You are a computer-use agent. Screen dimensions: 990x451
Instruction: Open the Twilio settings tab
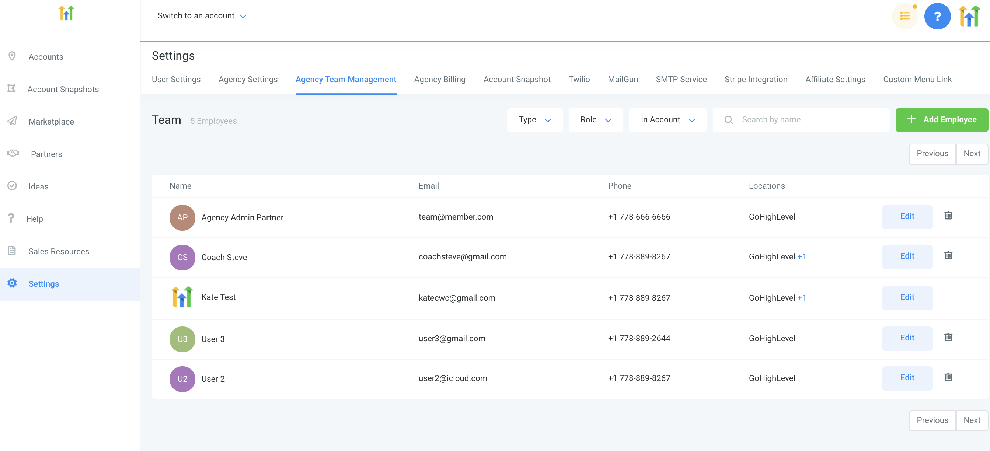pos(578,80)
